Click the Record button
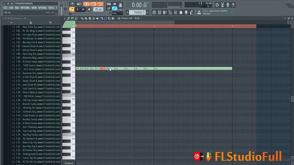 (x=89, y=9)
